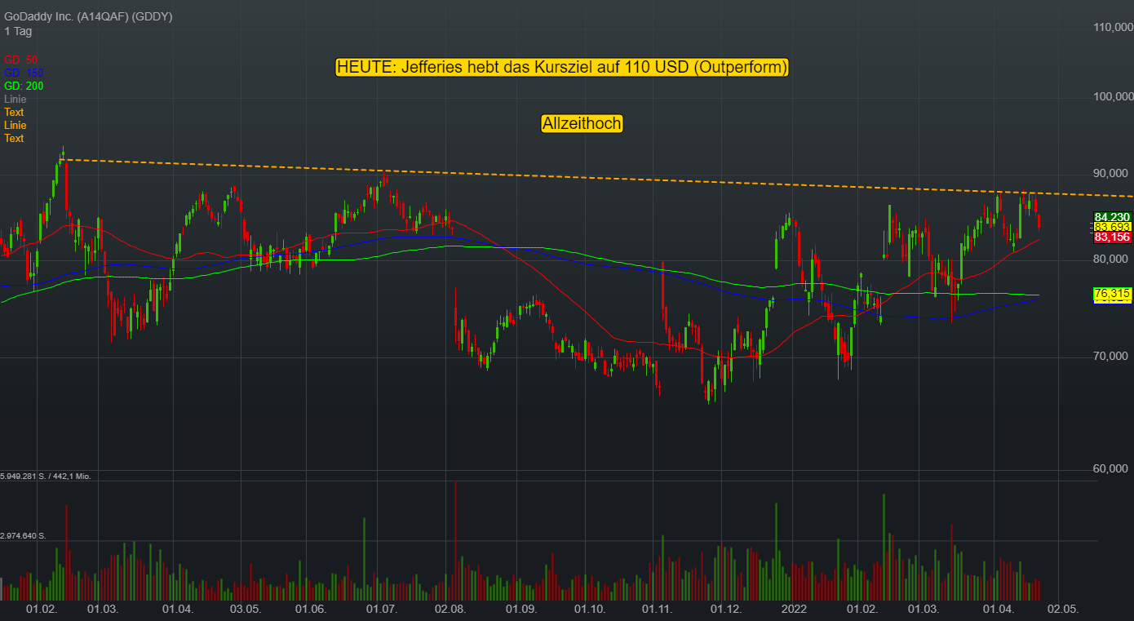1134x621 pixels.
Task: Click the volume label '5.949.281 S. / 442,1 Mio.'
Action: point(45,476)
